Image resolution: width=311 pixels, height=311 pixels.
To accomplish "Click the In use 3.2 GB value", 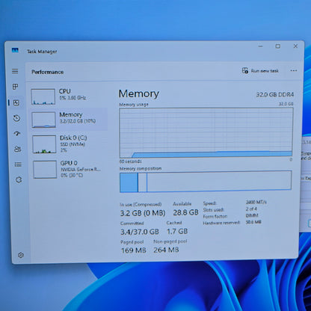I will [143, 213].
